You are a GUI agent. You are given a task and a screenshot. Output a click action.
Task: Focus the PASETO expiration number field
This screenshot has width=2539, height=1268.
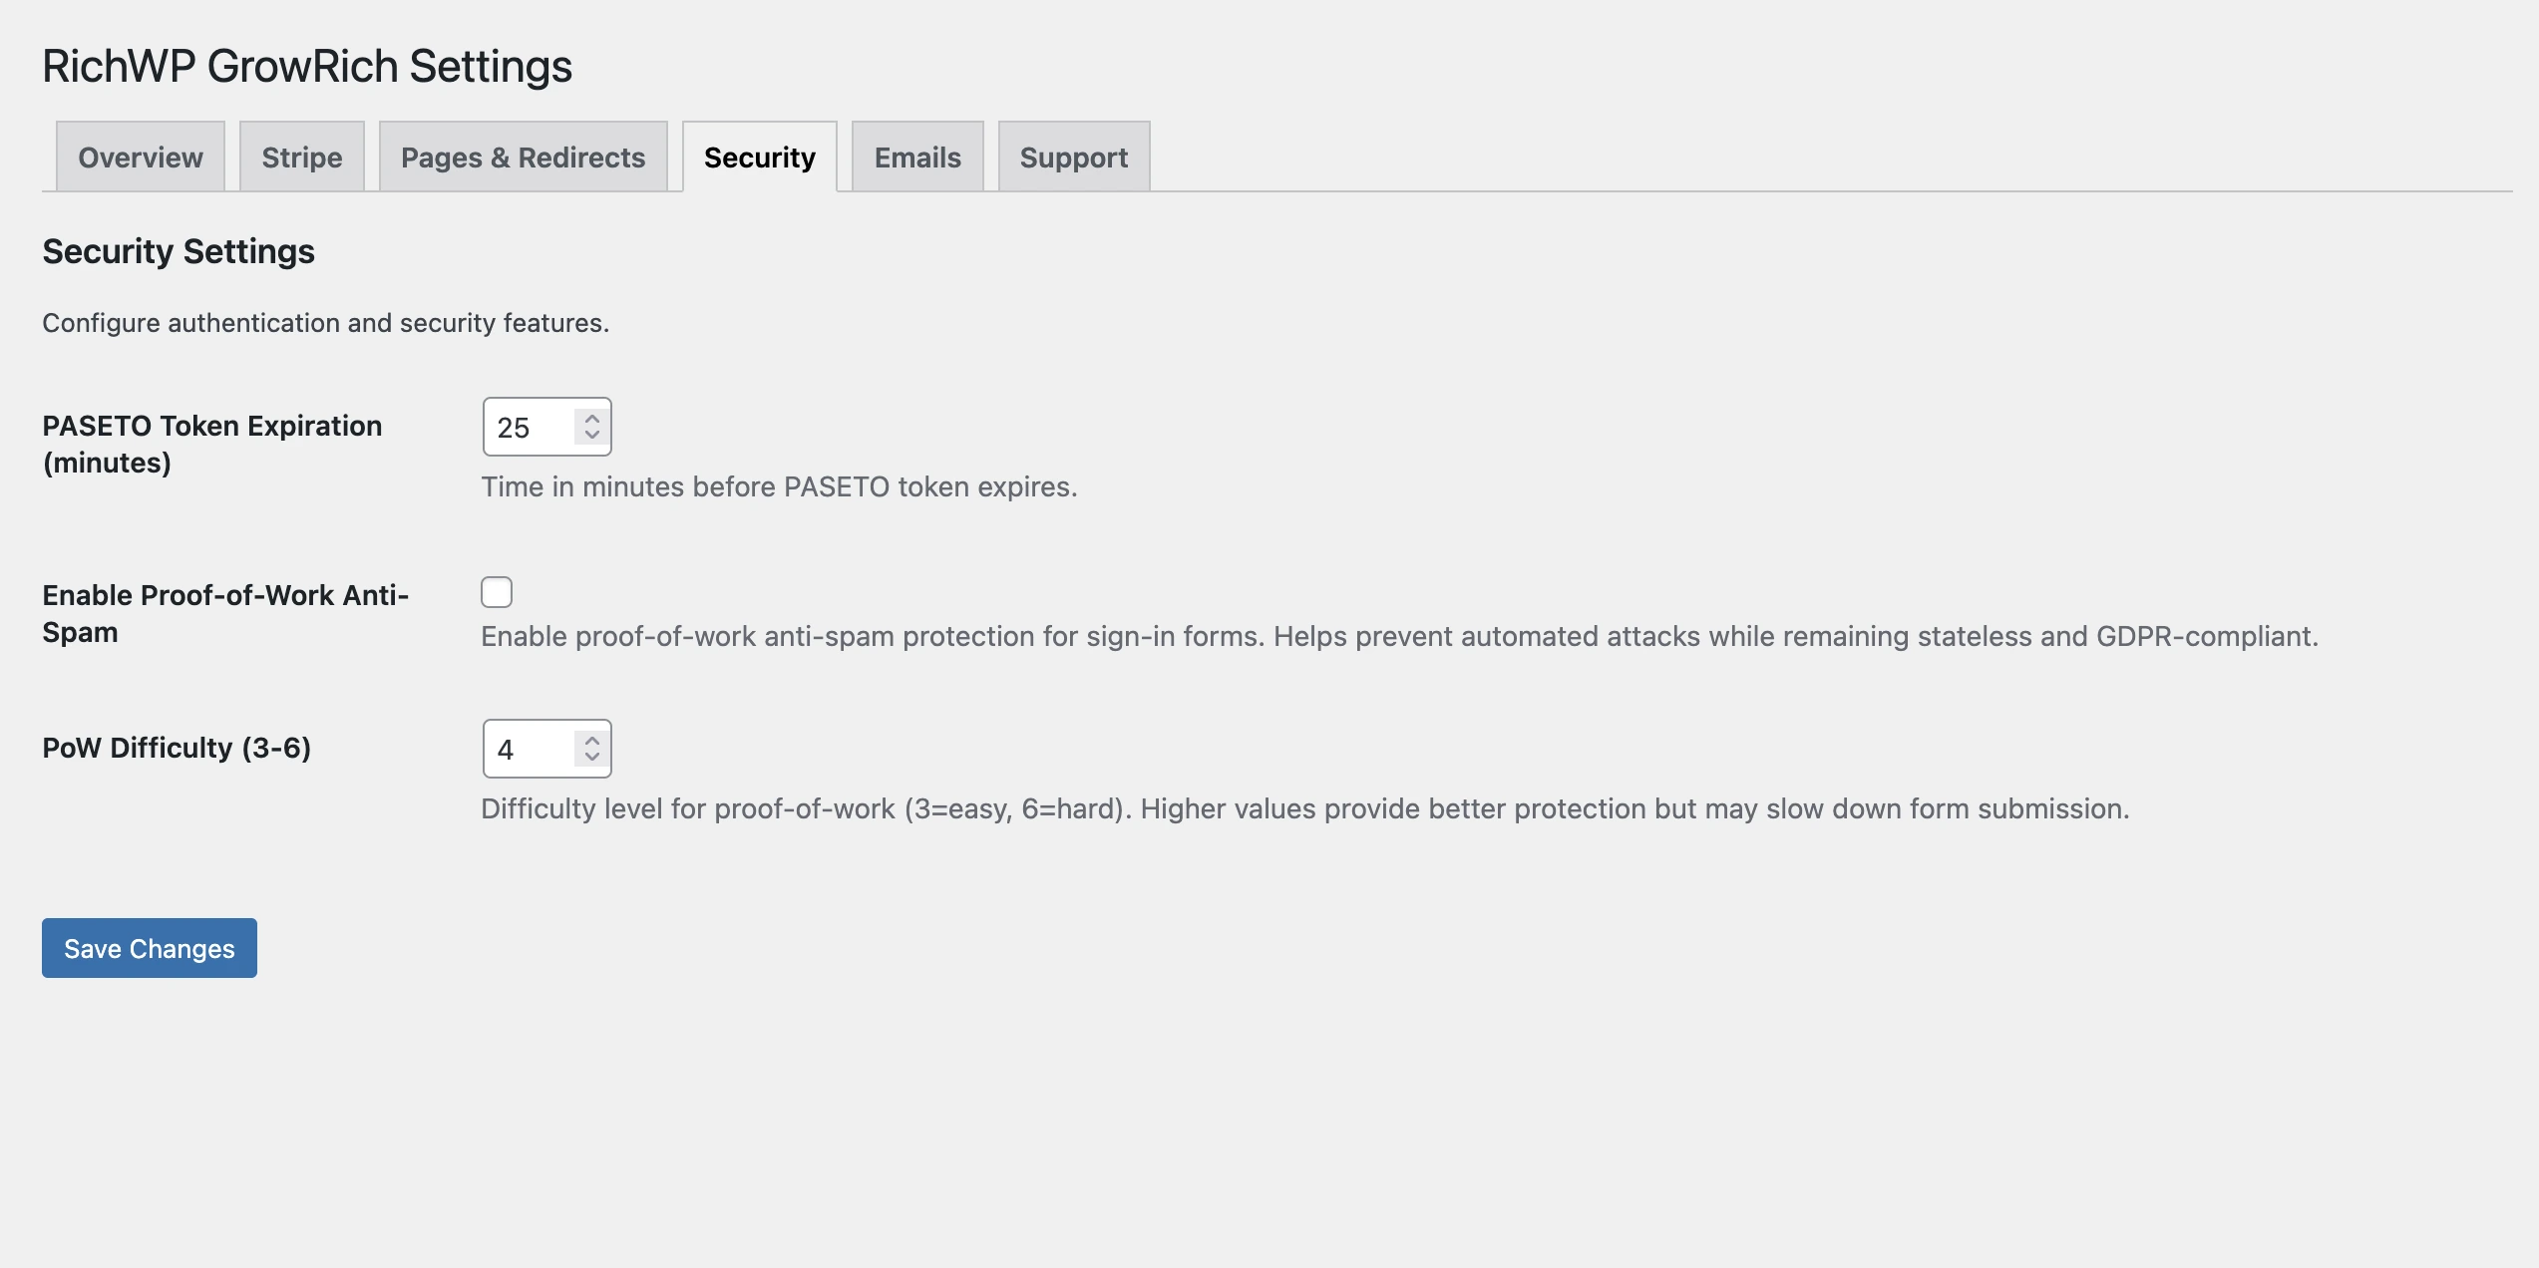point(529,428)
